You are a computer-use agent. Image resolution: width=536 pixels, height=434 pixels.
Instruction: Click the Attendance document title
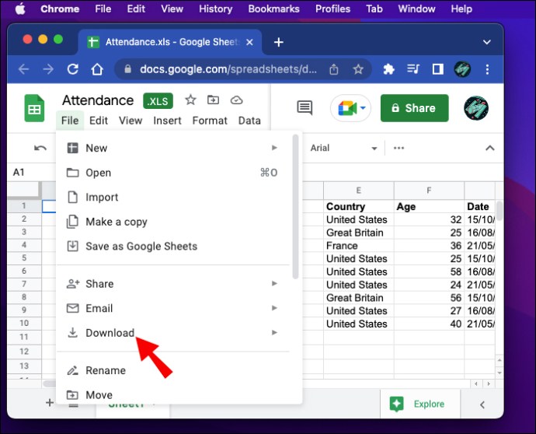98,100
